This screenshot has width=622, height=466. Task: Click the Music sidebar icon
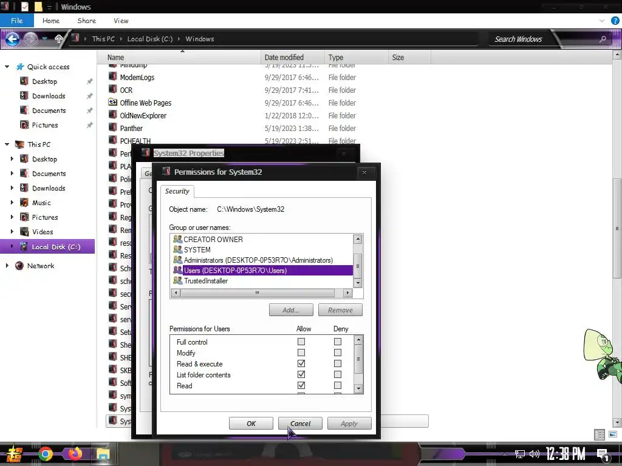pyautogui.click(x=24, y=203)
